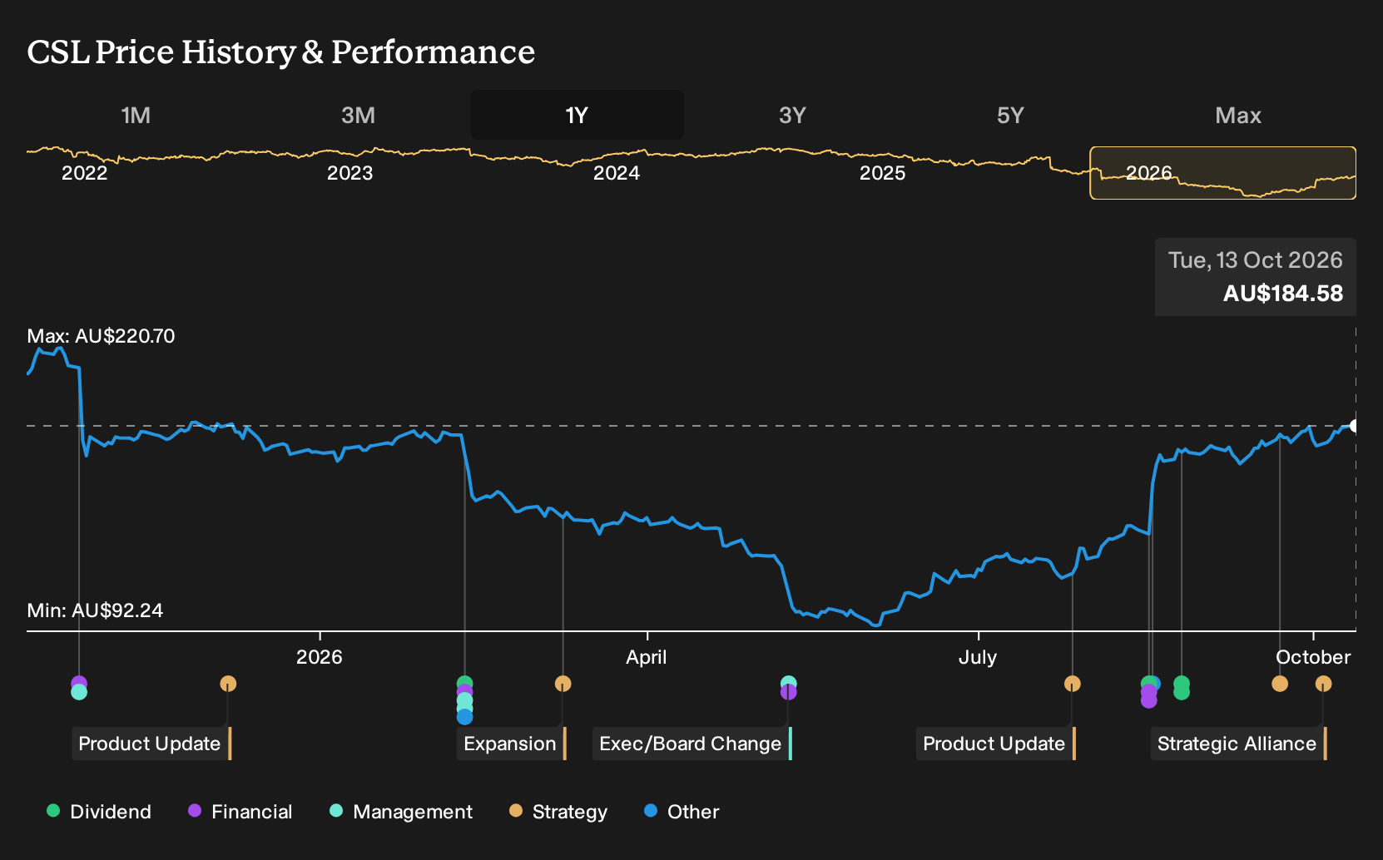Click the orange strategy marker above Expansion label

point(563,684)
